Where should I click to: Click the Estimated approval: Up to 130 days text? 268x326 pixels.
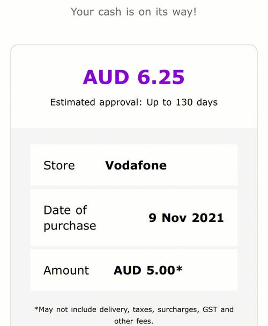pos(134,102)
